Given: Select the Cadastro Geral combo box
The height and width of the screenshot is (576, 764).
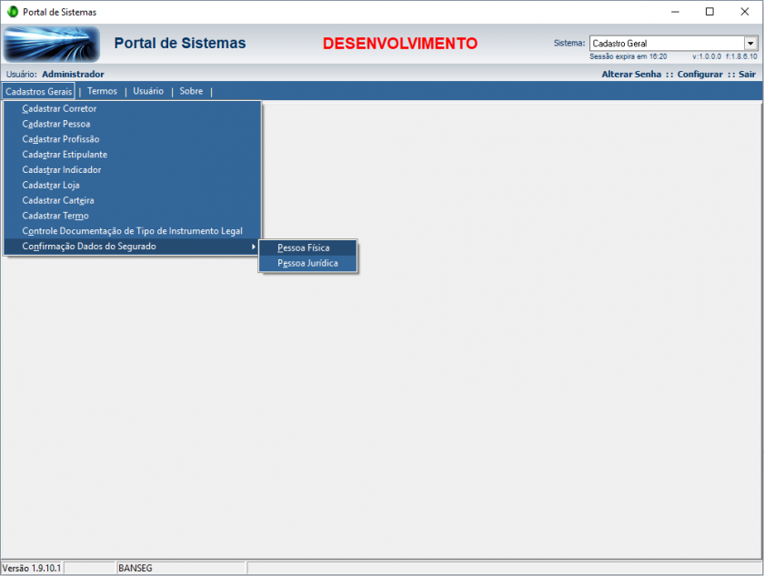Looking at the screenshot, I should [x=666, y=43].
